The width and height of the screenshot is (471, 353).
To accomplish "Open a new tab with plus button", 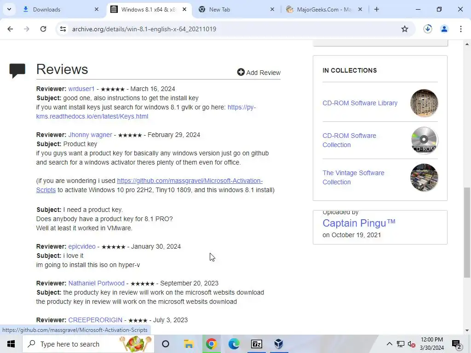I will (376, 9).
